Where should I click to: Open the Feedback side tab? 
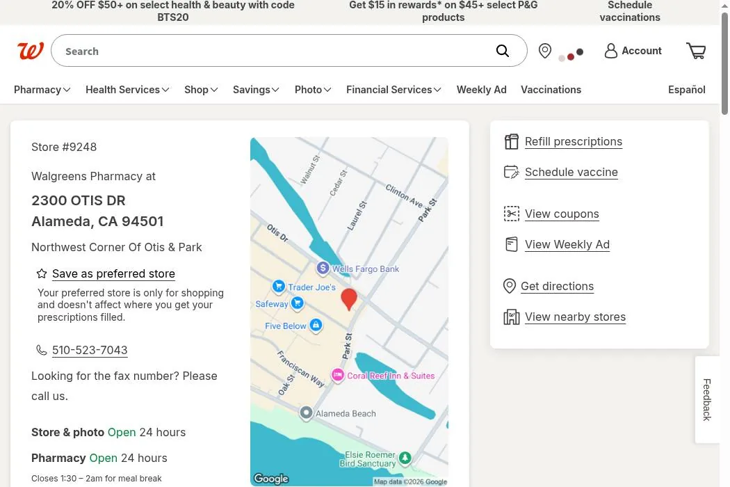coord(707,399)
